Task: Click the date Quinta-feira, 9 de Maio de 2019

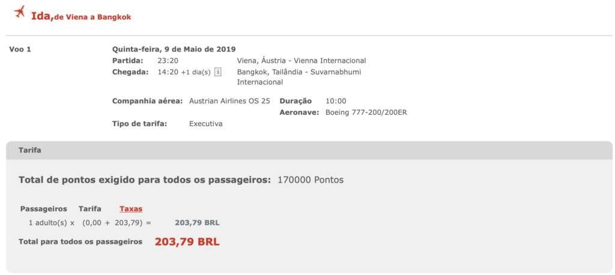Action: click(x=174, y=49)
